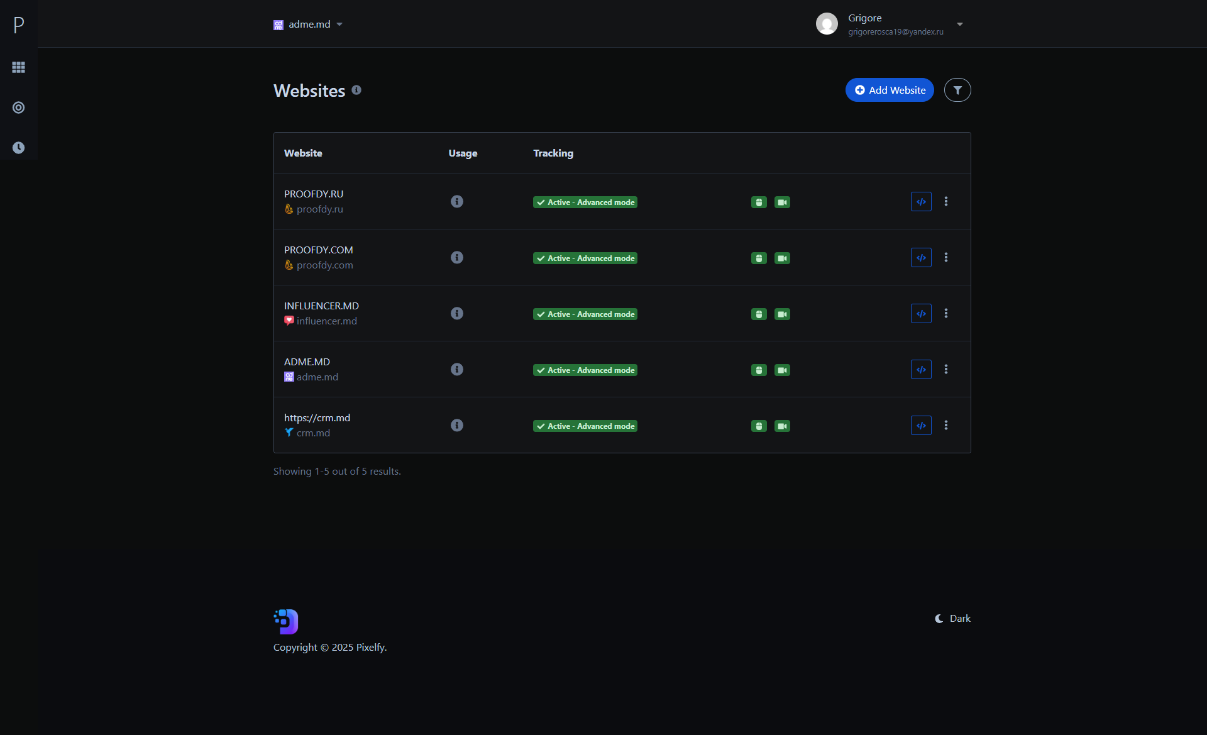This screenshot has height=735, width=1207.
Task: Open the PROOFDY.RU website link
Action: 314,194
